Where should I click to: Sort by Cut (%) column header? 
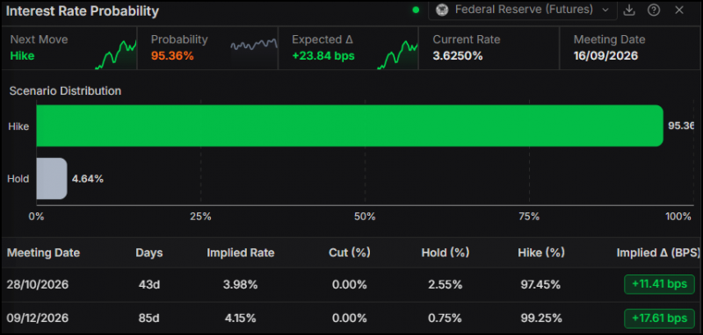click(x=349, y=253)
